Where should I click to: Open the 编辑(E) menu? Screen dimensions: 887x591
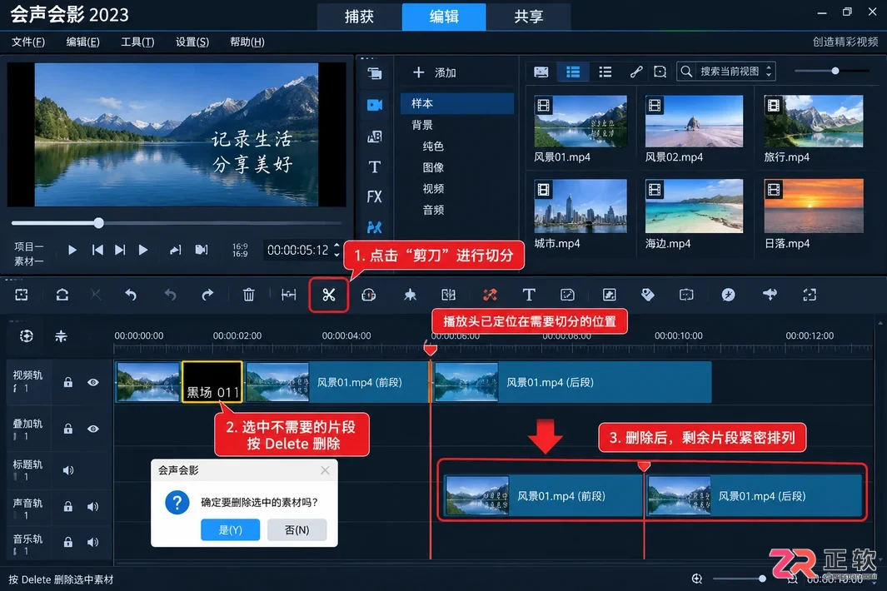(x=82, y=42)
